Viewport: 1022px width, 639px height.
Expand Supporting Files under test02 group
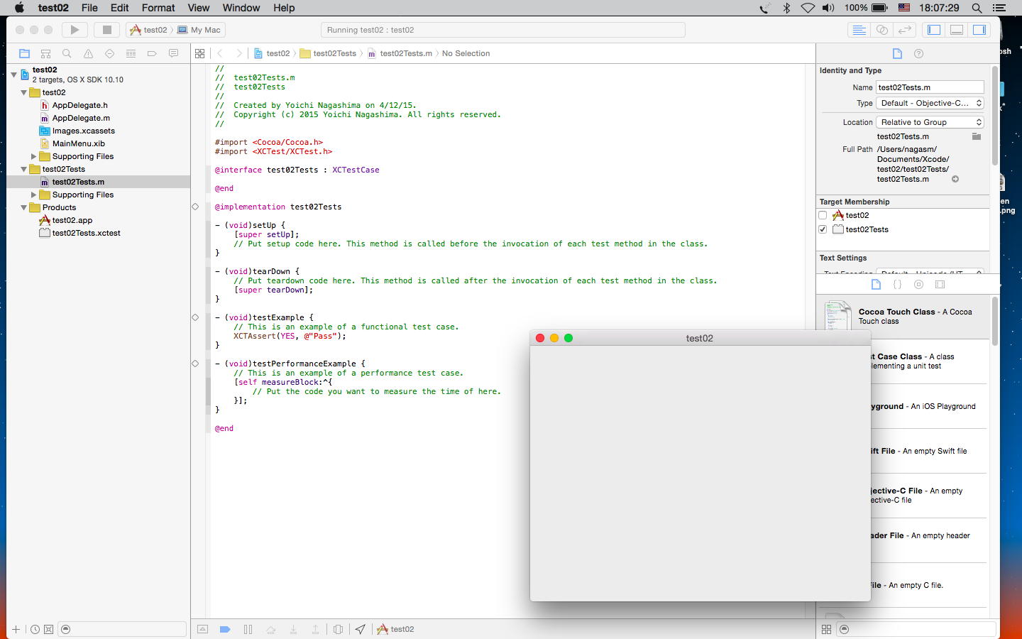pyautogui.click(x=33, y=156)
